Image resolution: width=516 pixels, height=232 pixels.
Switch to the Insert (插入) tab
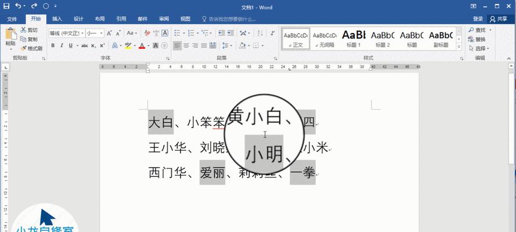(x=57, y=19)
